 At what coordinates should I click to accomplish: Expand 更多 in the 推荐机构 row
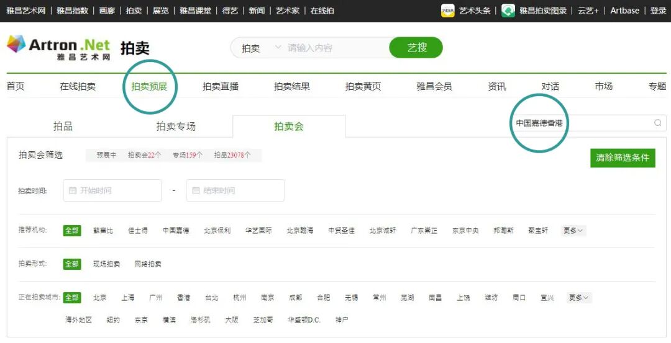[x=573, y=230]
